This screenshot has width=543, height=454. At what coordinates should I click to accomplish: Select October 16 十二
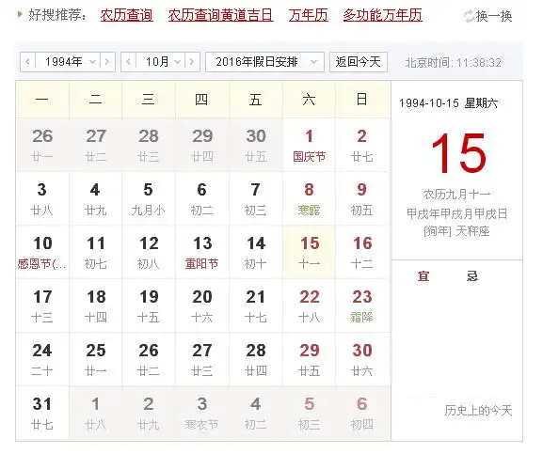coord(362,253)
